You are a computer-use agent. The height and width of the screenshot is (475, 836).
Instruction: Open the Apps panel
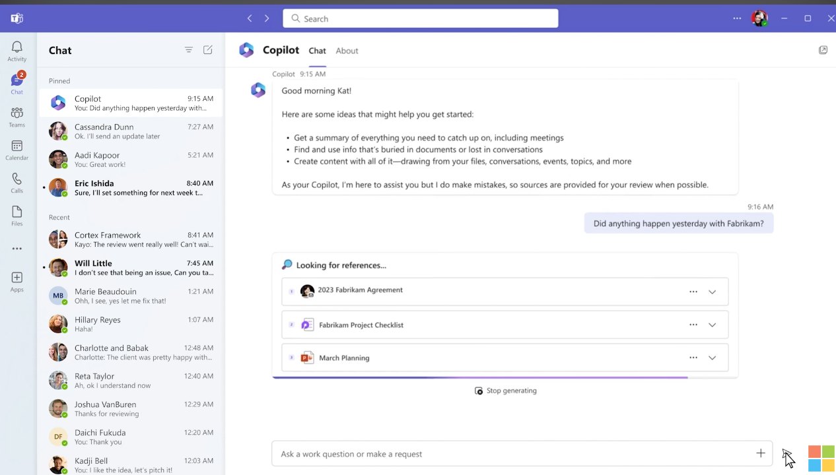point(17,278)
